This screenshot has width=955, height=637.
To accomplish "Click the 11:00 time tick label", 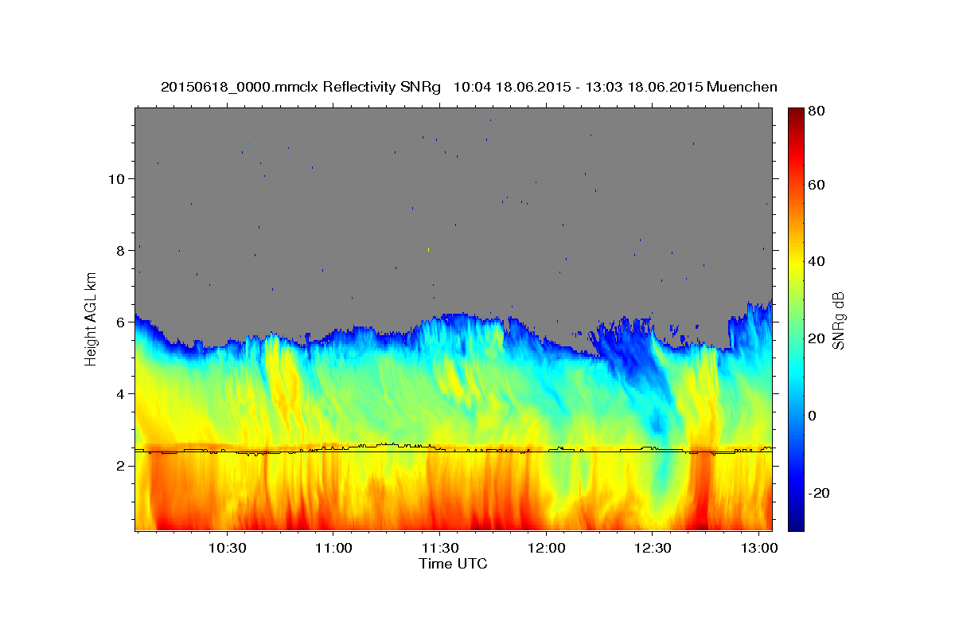I will 333,549.
